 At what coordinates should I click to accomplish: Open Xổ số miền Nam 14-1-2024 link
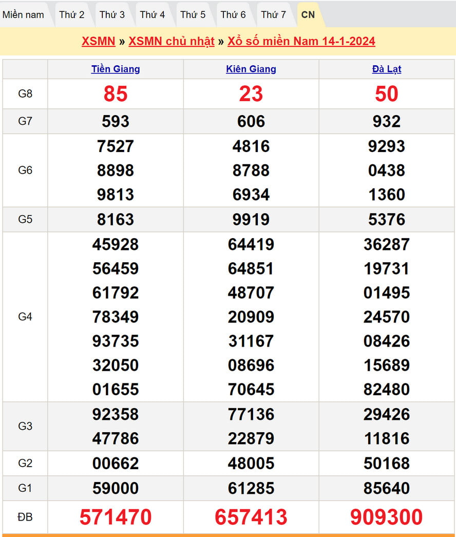[x=301, y=41]
